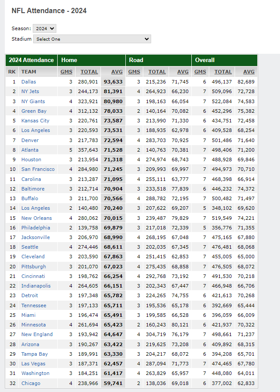
Task: Sort by Road AVG column header
Action: [x=183, y=72]
